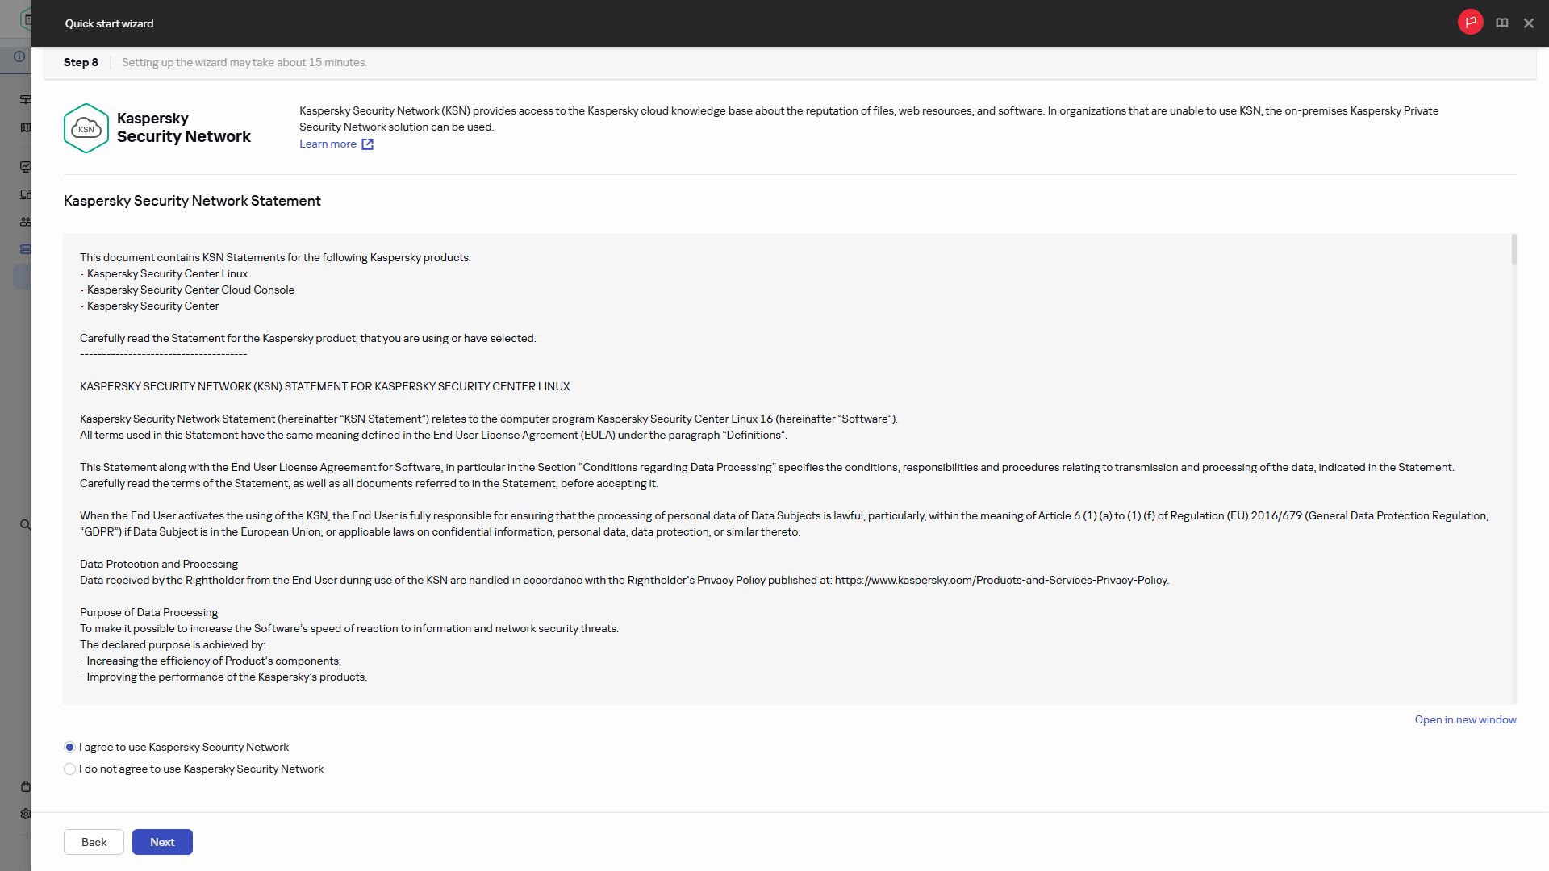
Task: Click the KSN statement scrollbar thumb
Action: point(1514,249)
